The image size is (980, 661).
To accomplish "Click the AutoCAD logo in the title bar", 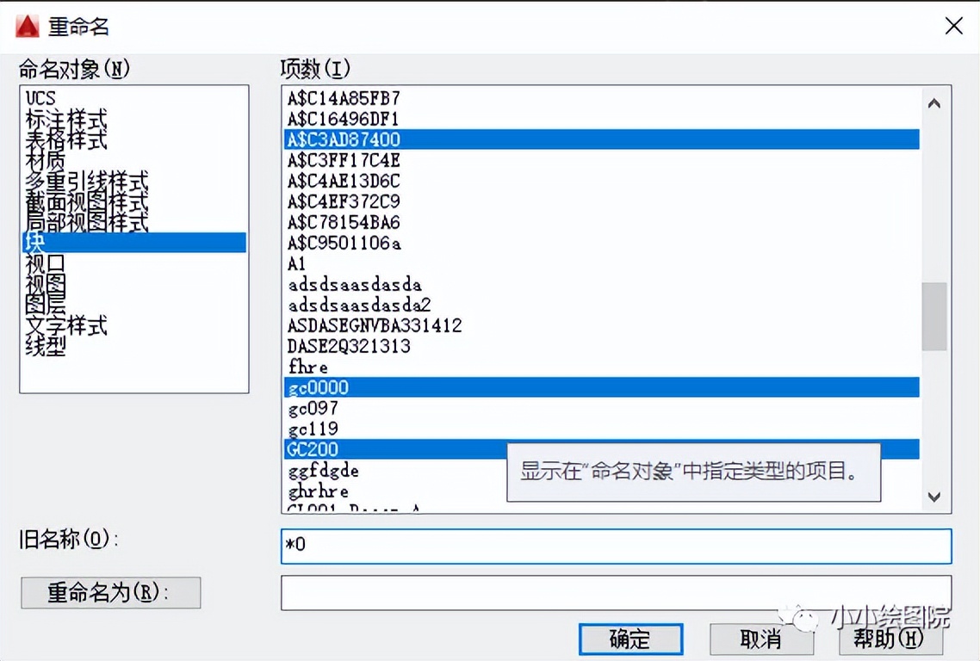I will pyautogui.click(x=28, y=26).
